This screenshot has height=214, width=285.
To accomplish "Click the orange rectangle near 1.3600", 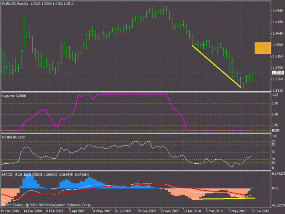I will [263, 48].
